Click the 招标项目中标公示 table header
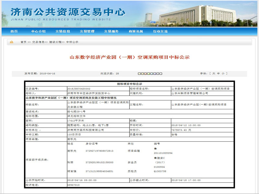Viewport: 259px width, 194px height. click(129, 84)
